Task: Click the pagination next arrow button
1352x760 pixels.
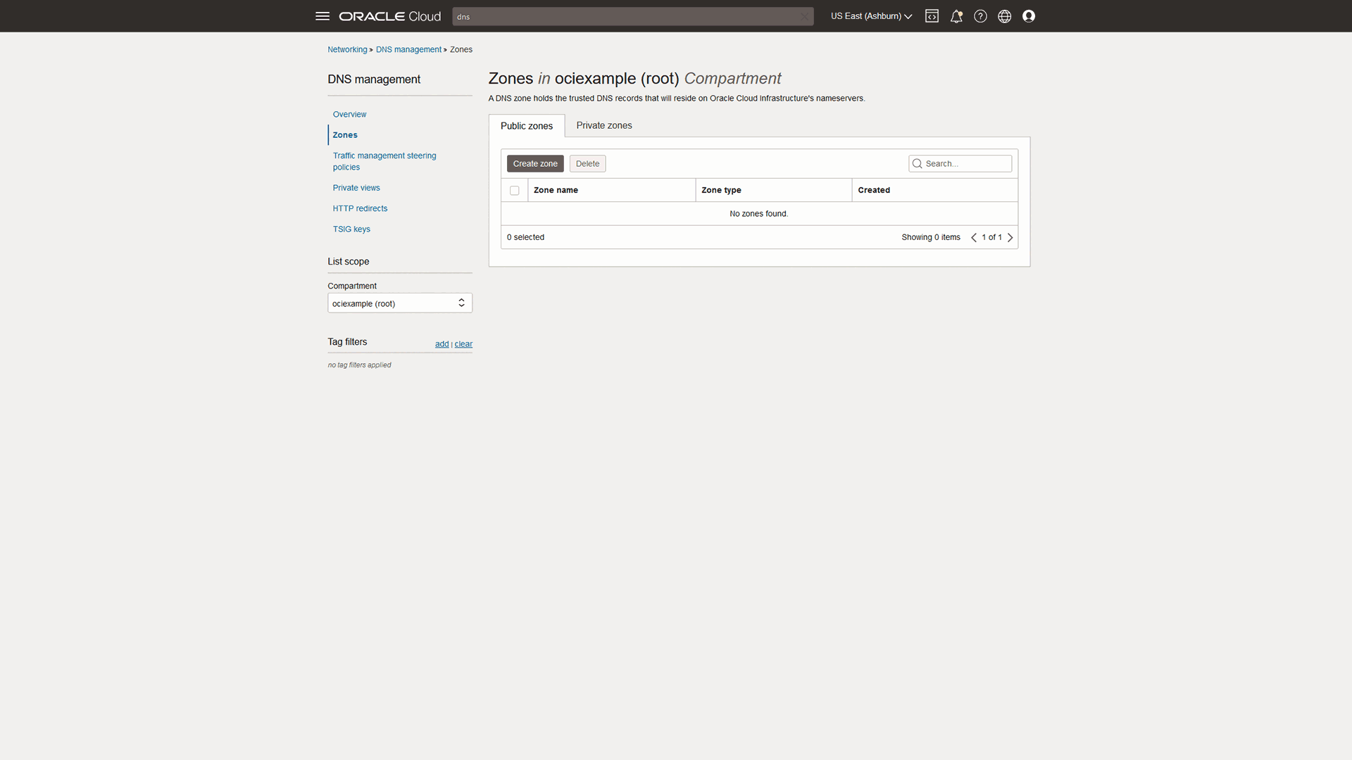Action: tap(1010, 236)
